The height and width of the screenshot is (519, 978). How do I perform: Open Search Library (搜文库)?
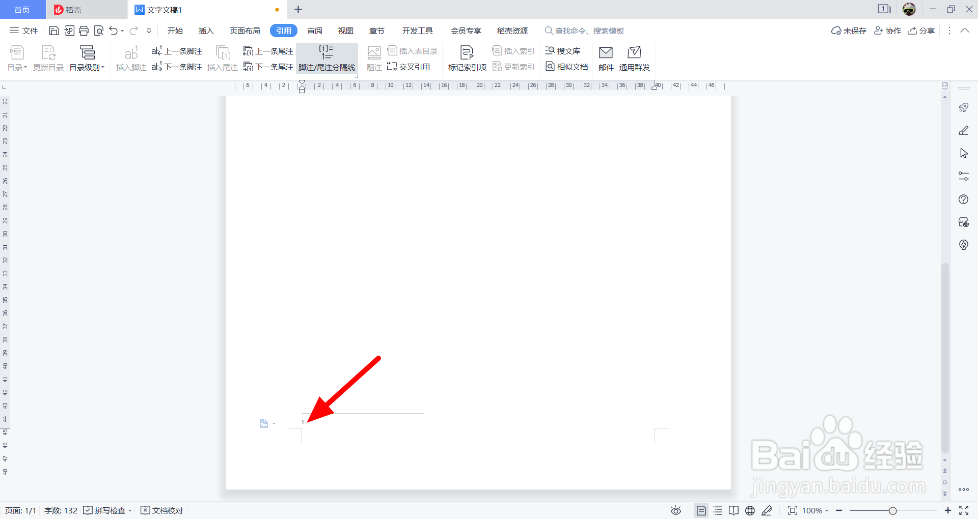pyautogui.click(x=563, y=51)
